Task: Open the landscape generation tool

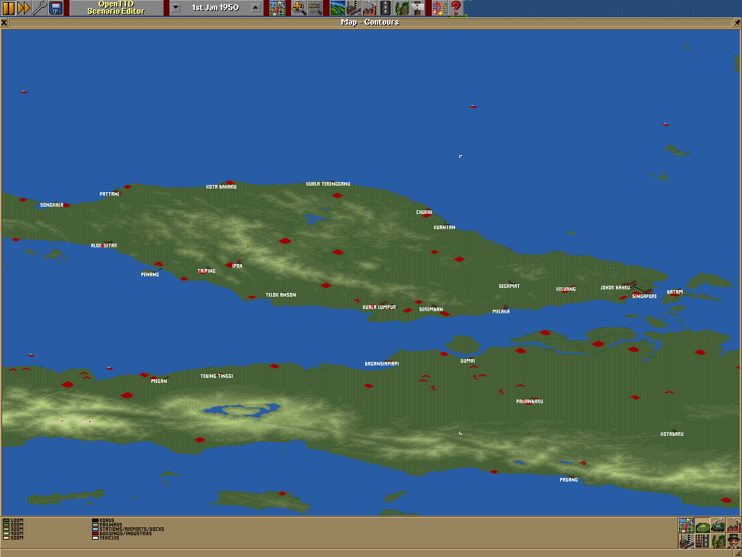Action: click(x=338, y=7)
